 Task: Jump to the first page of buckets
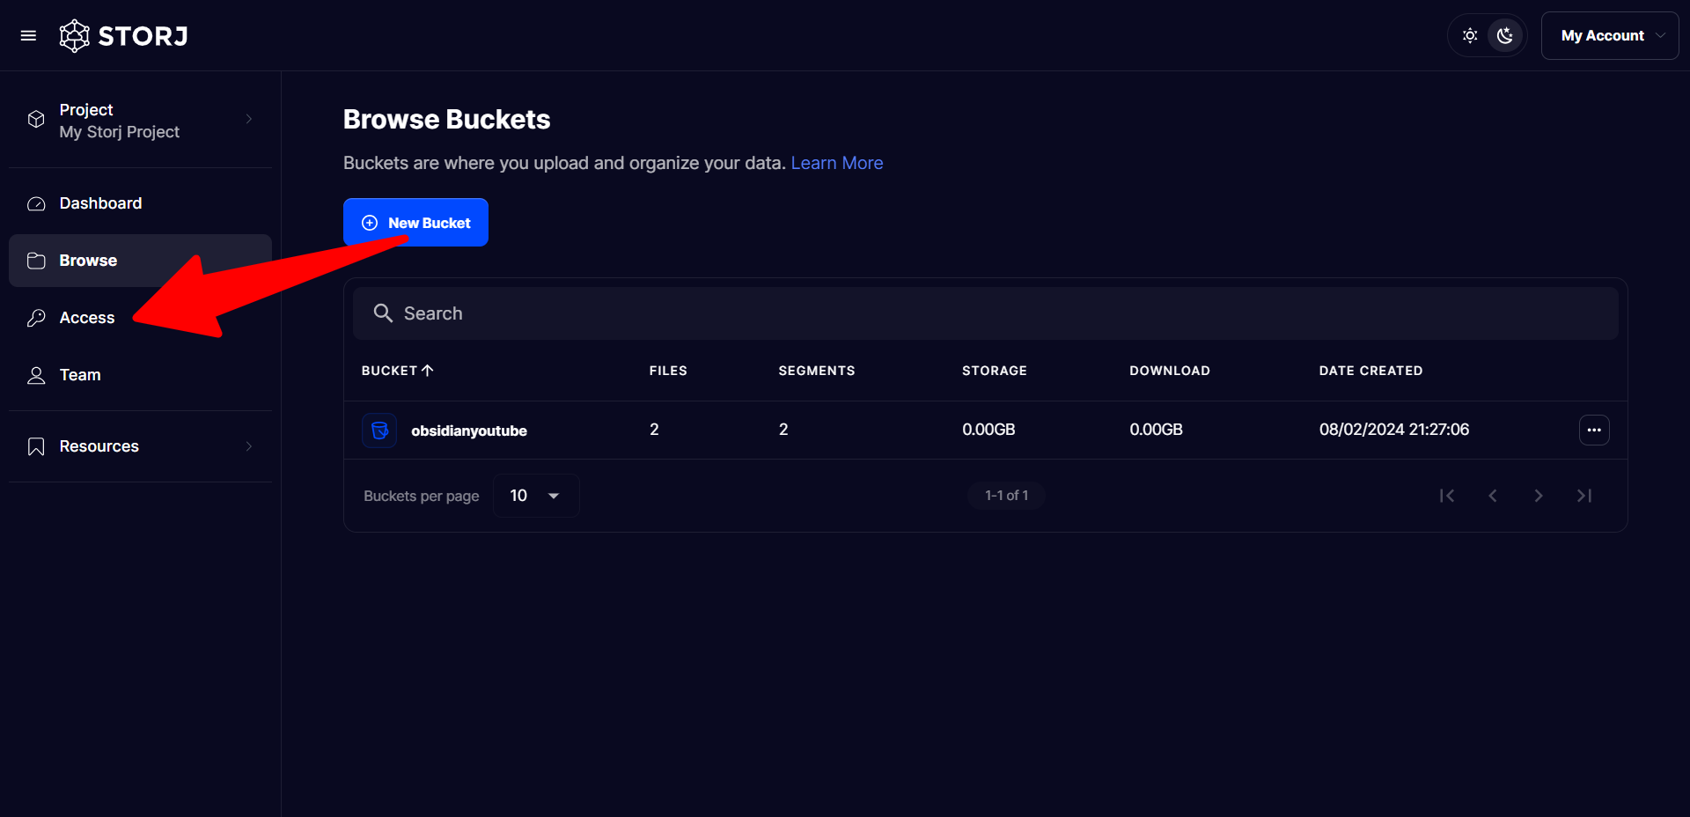tap(1446, 496)
